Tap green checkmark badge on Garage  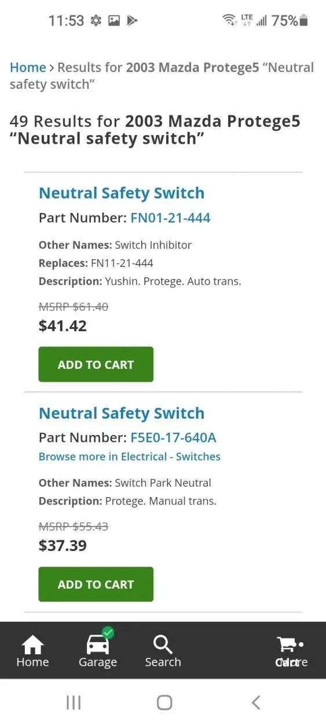[108, 632]
